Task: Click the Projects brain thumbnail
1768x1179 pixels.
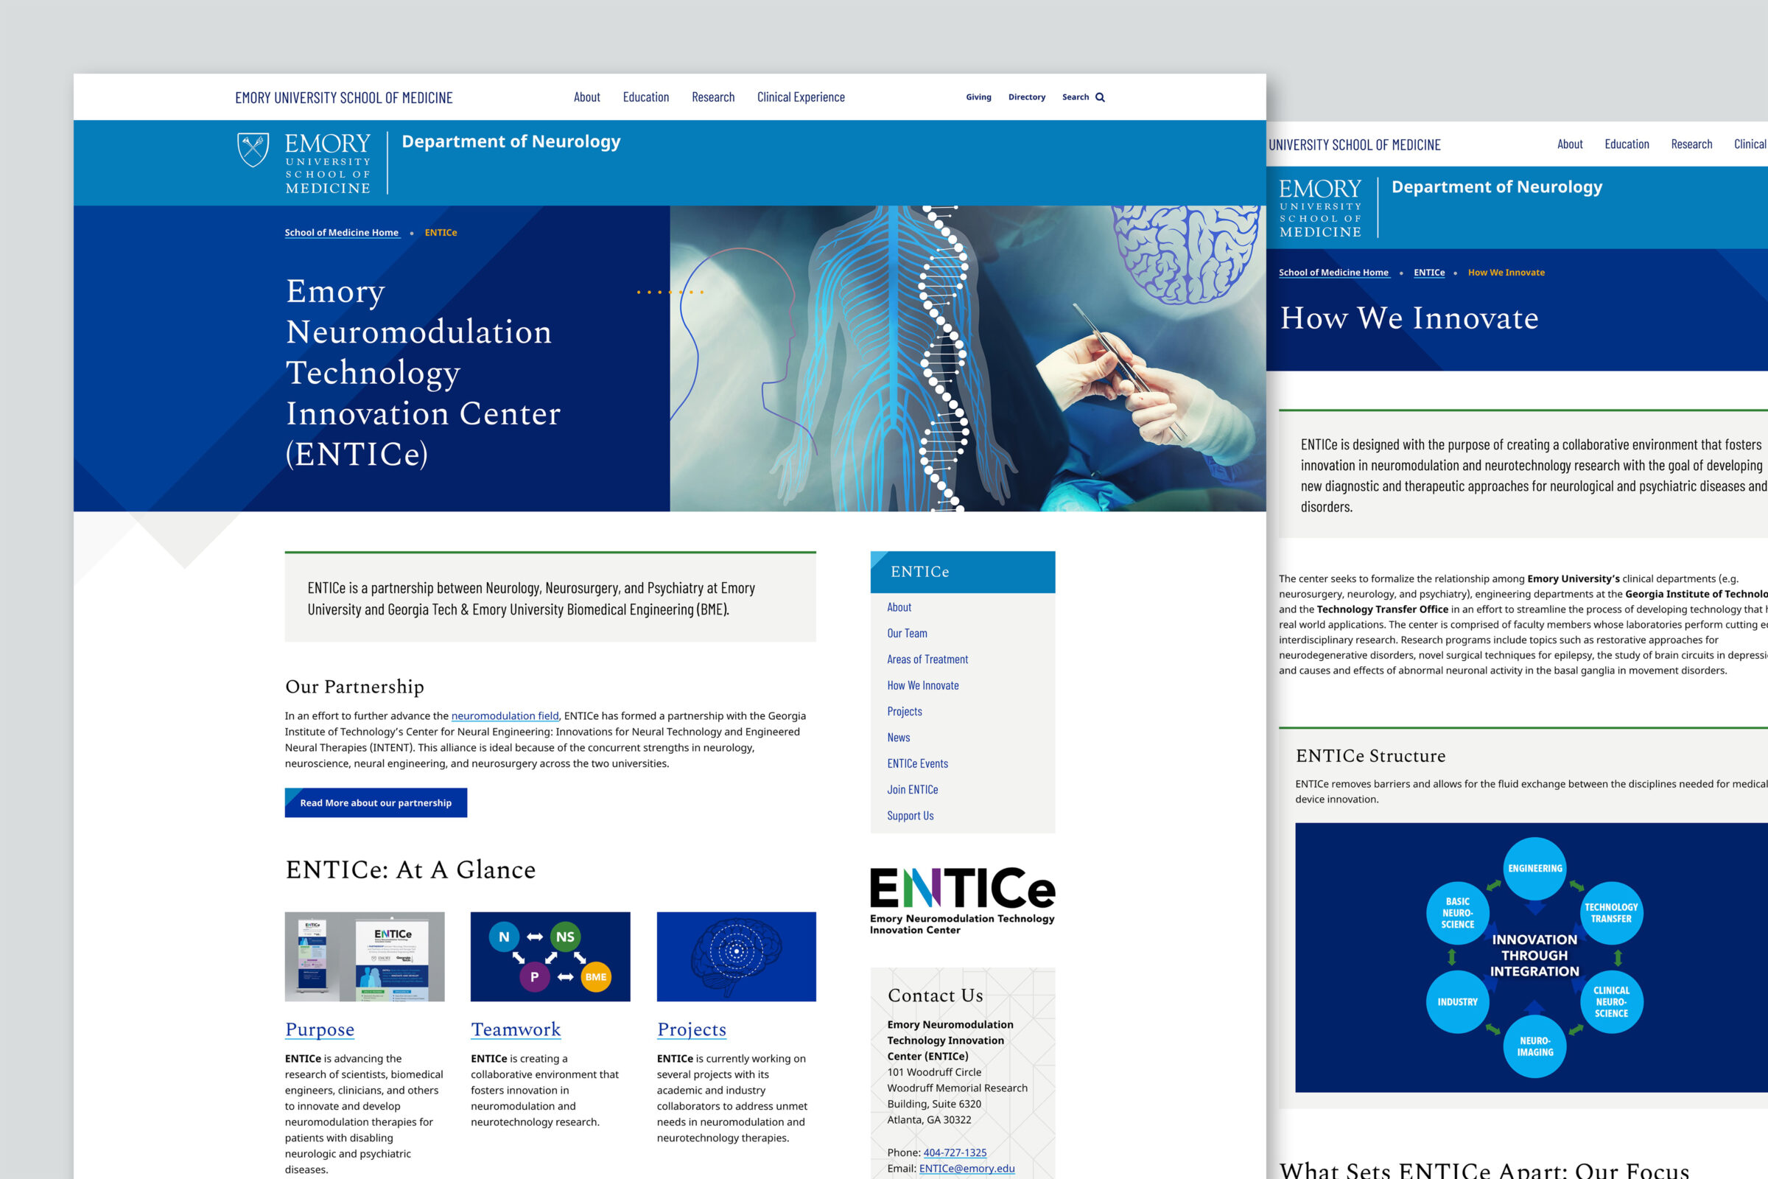Action: pos(737,956)
